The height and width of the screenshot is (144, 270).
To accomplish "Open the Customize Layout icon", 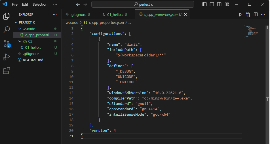I will click(x=227, y=5).
